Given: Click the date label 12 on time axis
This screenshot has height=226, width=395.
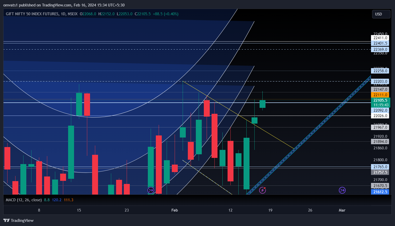Looking at the screenshot, I should [x=230, y=210].
